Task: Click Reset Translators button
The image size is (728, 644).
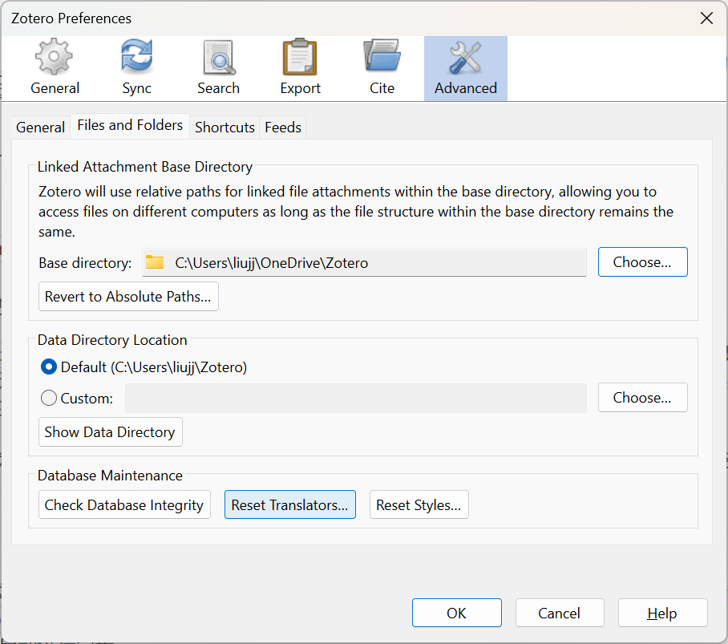Action: (290, 504)
